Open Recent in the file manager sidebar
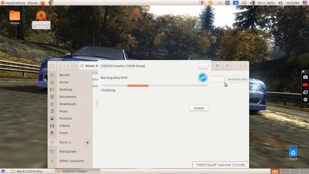This screenshot has width=309, height=174. tap(64, 75)
